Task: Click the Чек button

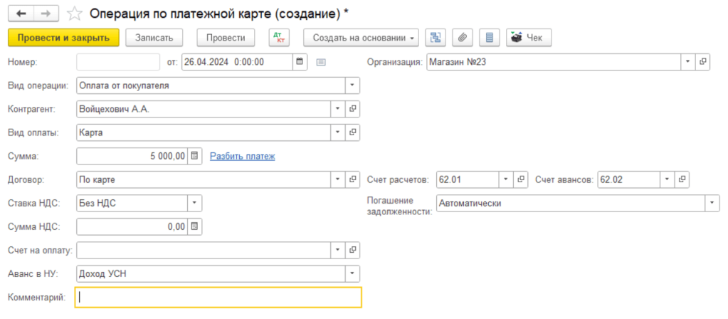Action: tap(529, 38)
